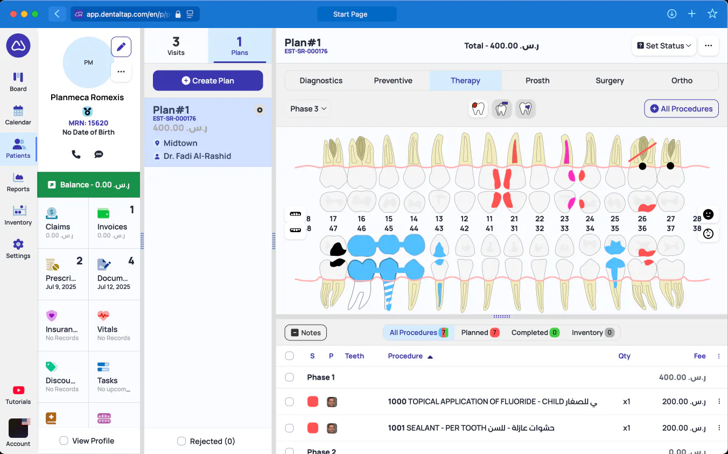This screenshot has width=728, height=454.
Task: Click the red status swatch for Fluoride row
Action: [313, 402]
